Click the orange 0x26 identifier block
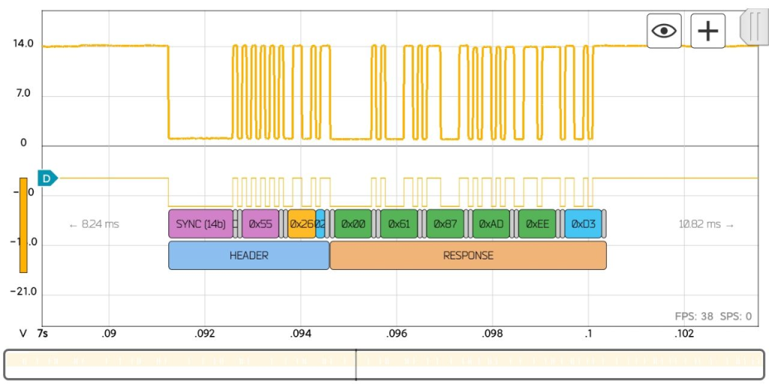Viewport: 769px width, 384px height. click(x=301, y=223)
